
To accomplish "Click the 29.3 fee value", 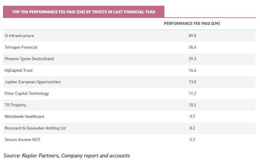I will point(192,59).
